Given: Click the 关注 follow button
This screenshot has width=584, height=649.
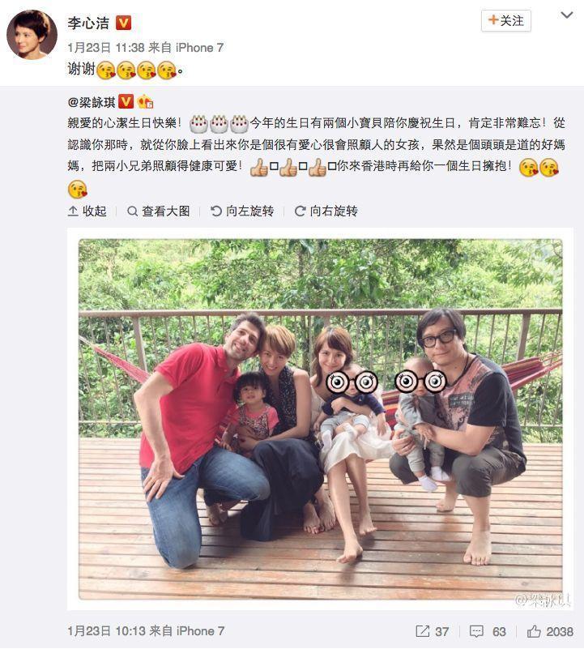Looking at the screenshot, I should pyautogui.click(x=505, y=21).
